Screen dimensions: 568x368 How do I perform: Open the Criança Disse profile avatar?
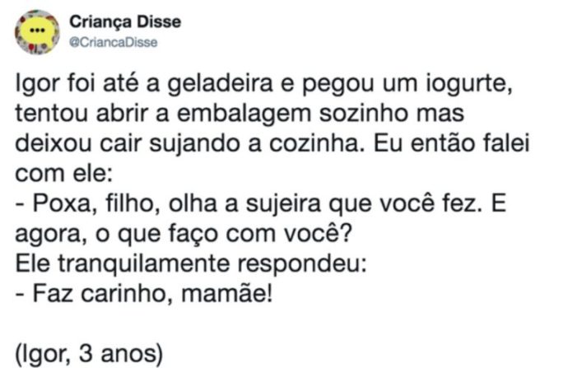click(x=37, y=32)
